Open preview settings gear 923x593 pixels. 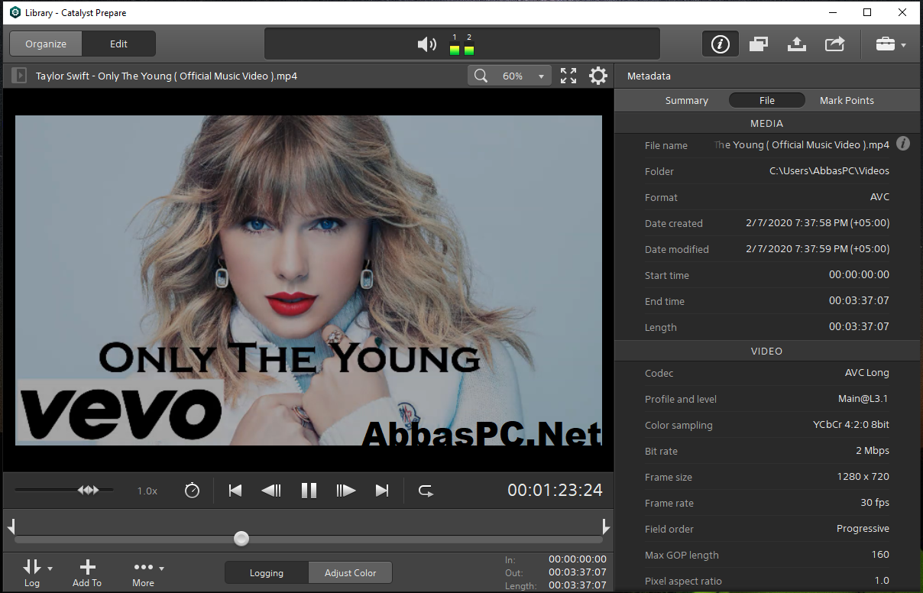tap(598, 76)
